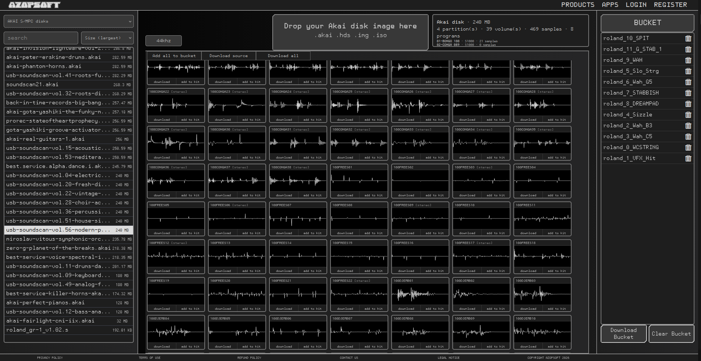Remove roland_11_G_STAB_1 using its trash icon

(688, 49)
